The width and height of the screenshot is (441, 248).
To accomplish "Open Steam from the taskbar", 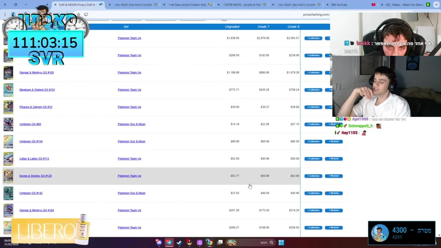I will coord(179,242).
